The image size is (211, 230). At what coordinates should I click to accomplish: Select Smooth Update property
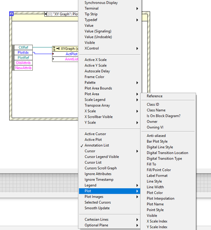(x=110, y=208)
